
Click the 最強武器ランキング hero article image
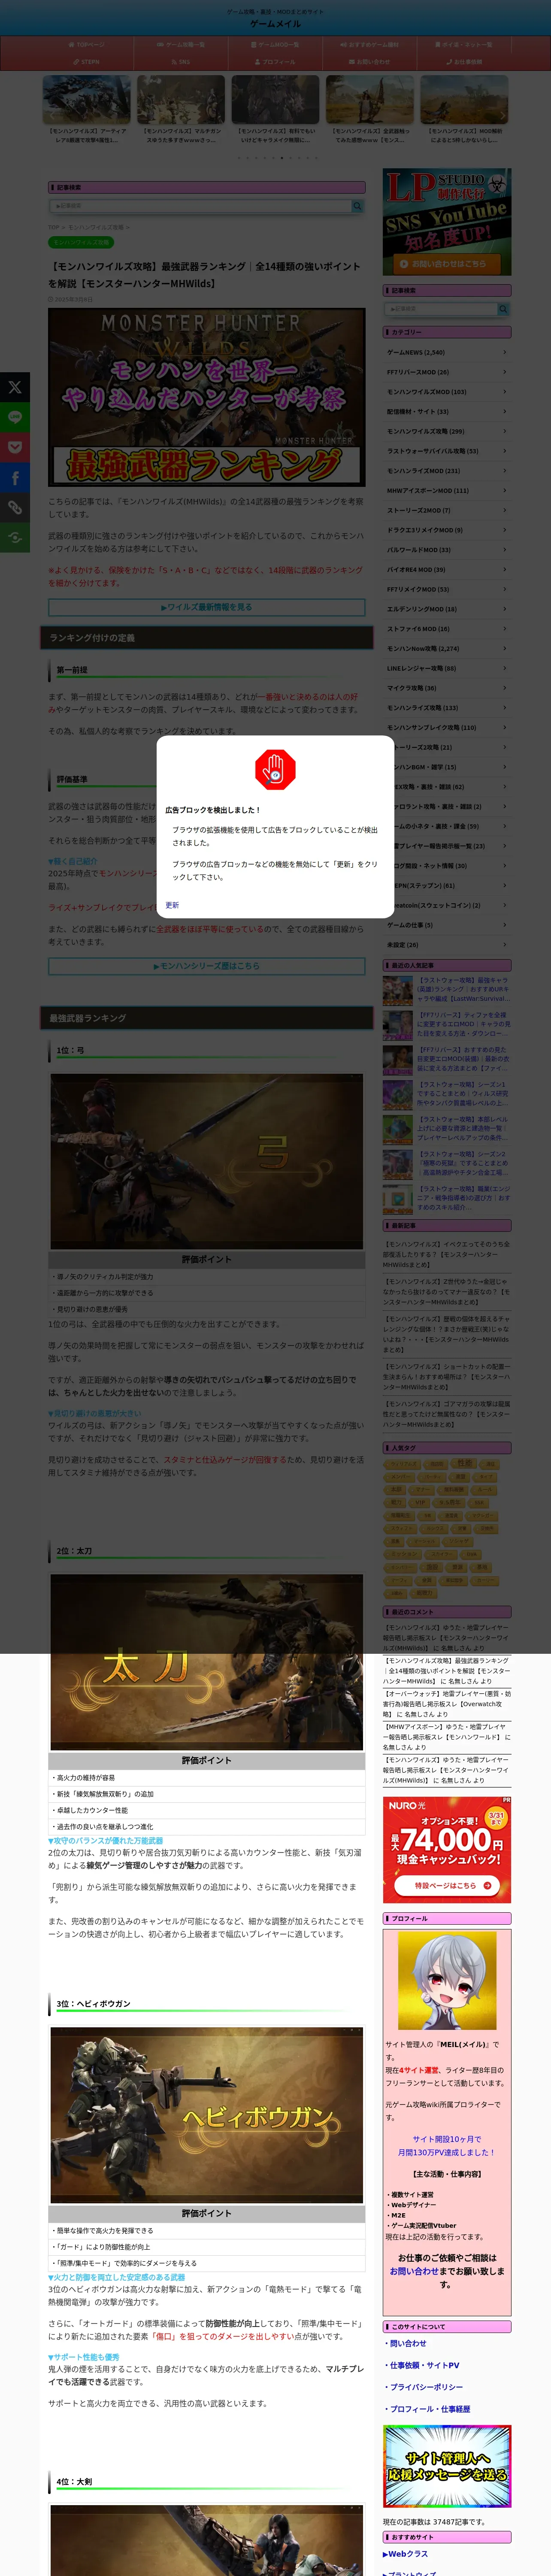pos(206,398)
